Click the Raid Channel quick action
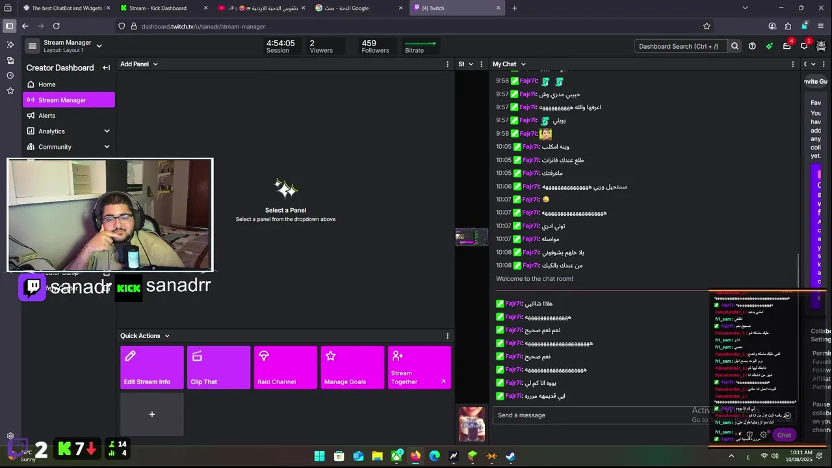 point(285,367)
